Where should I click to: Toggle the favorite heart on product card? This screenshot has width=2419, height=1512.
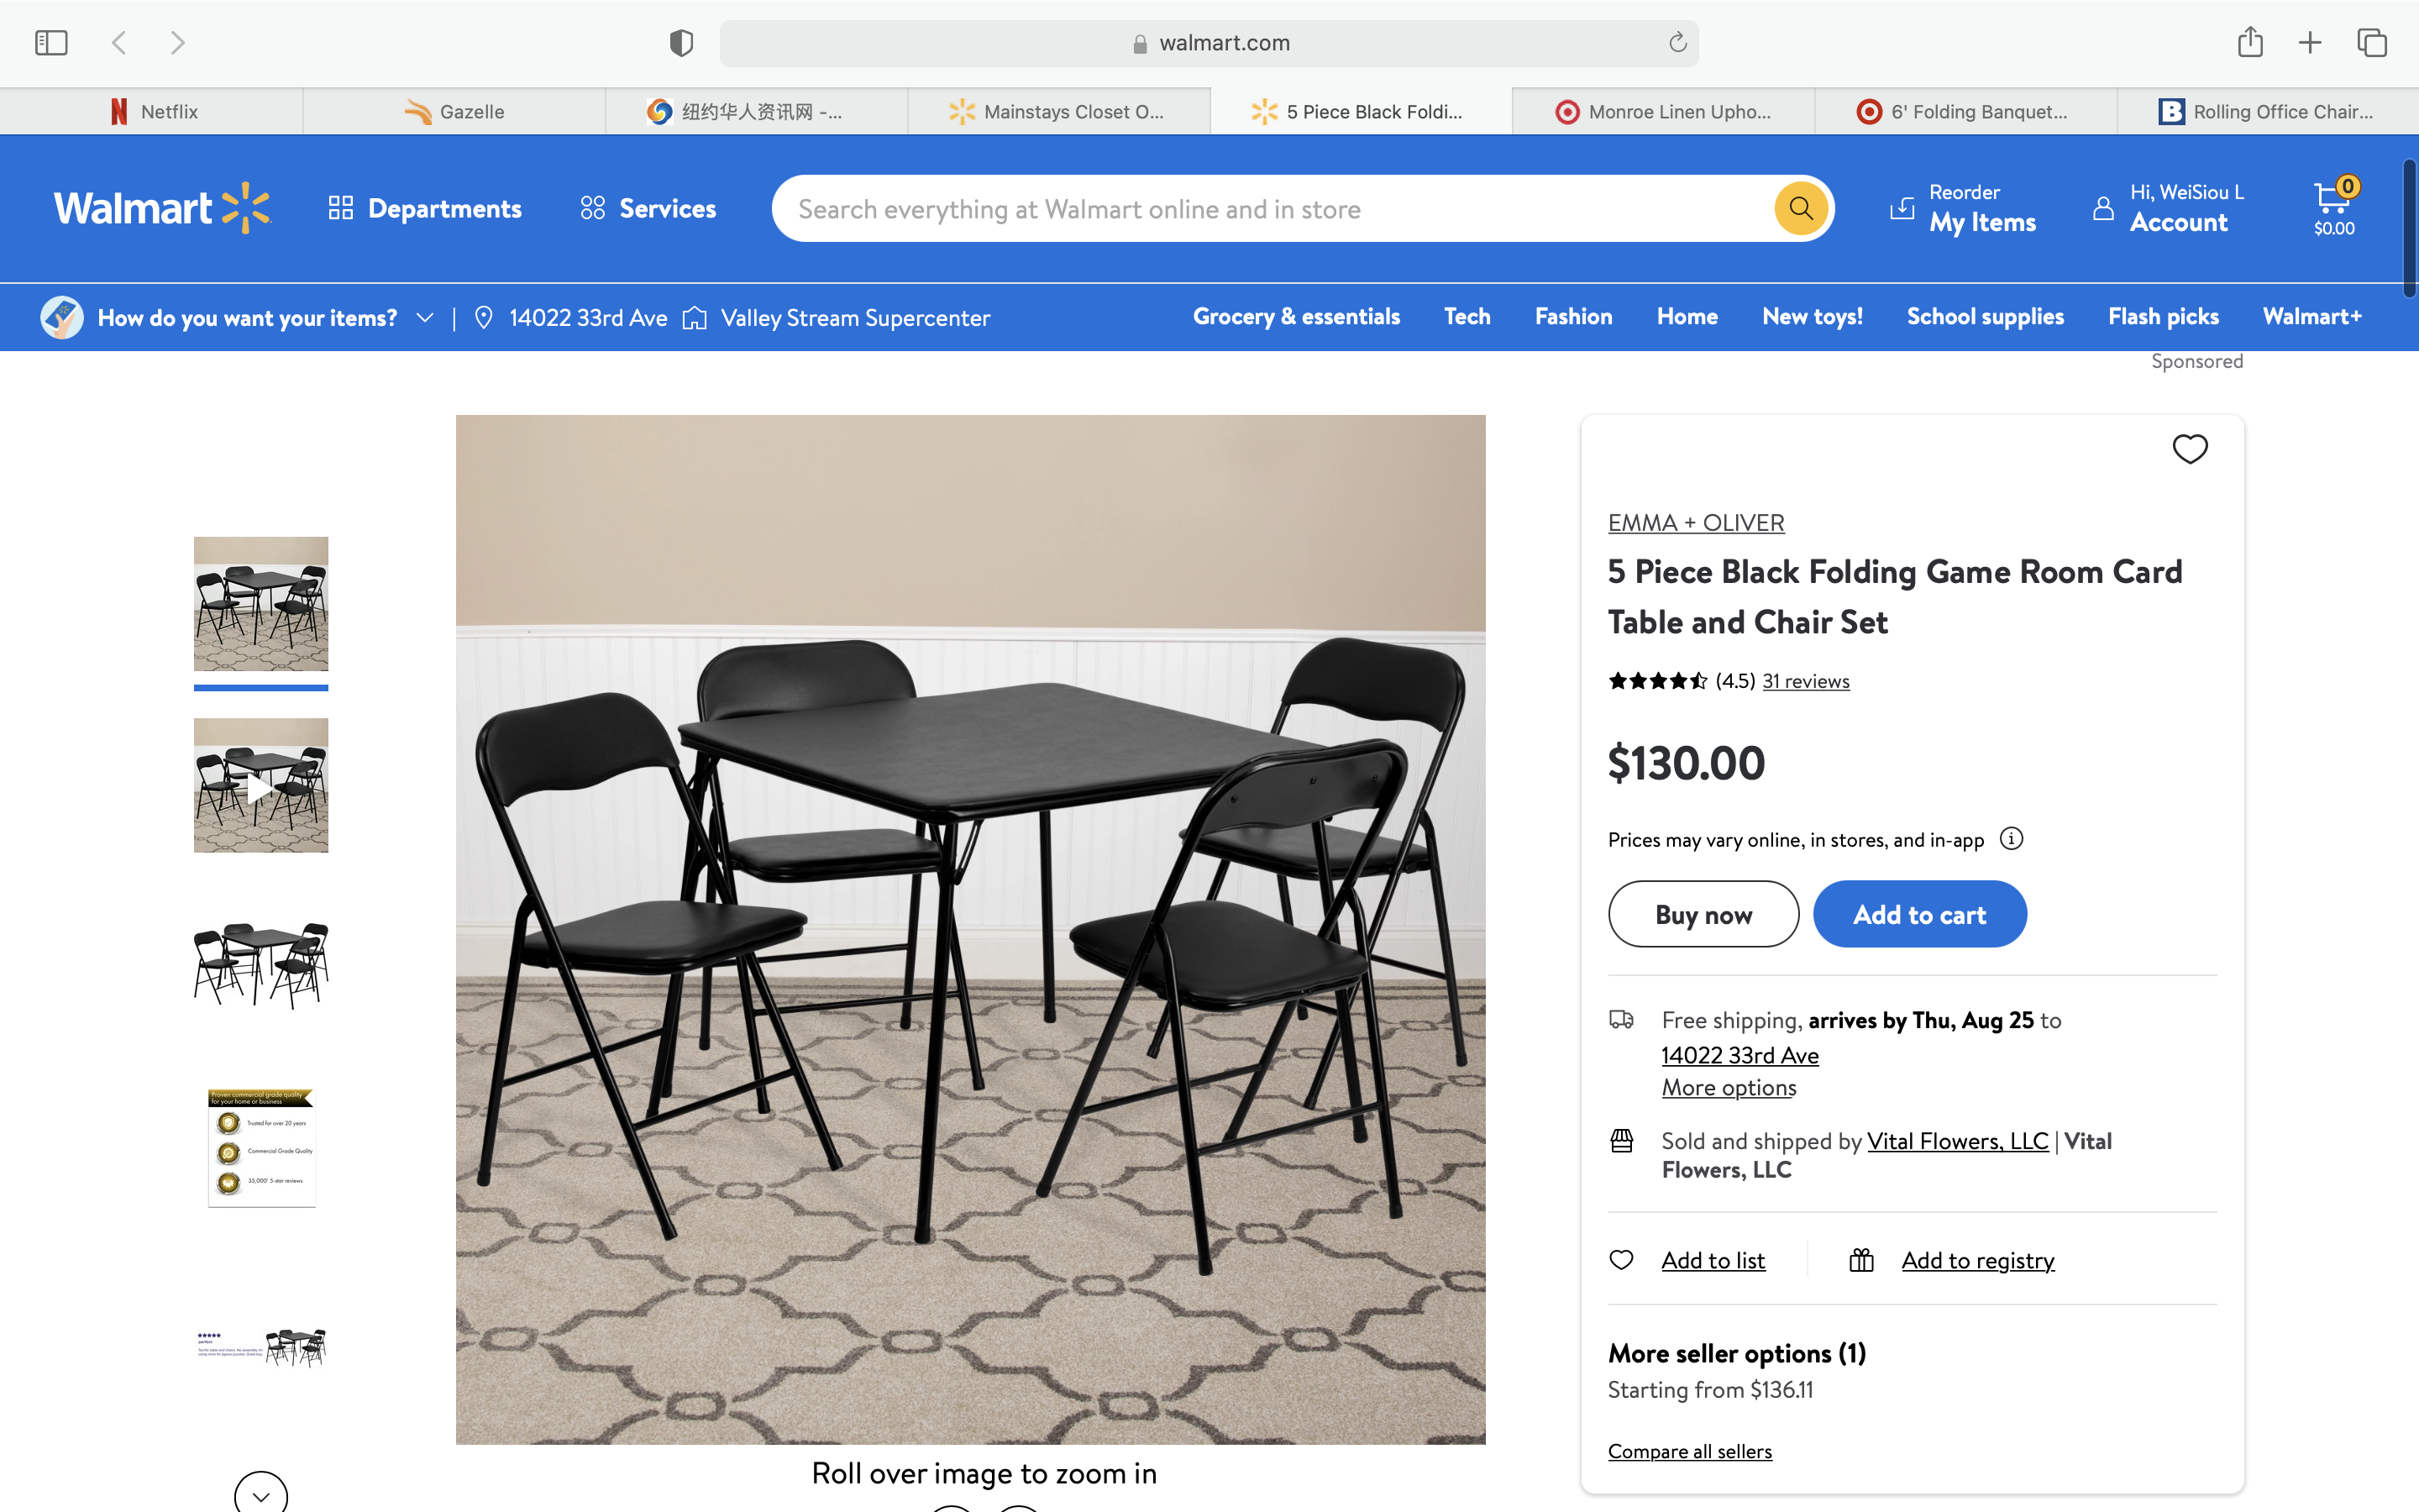coord(2189,449)
